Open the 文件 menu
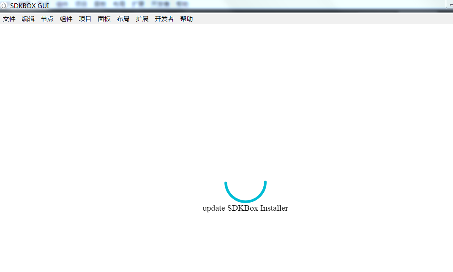The width and height of the screenshot is (453, 272). [x=9, y=19]
